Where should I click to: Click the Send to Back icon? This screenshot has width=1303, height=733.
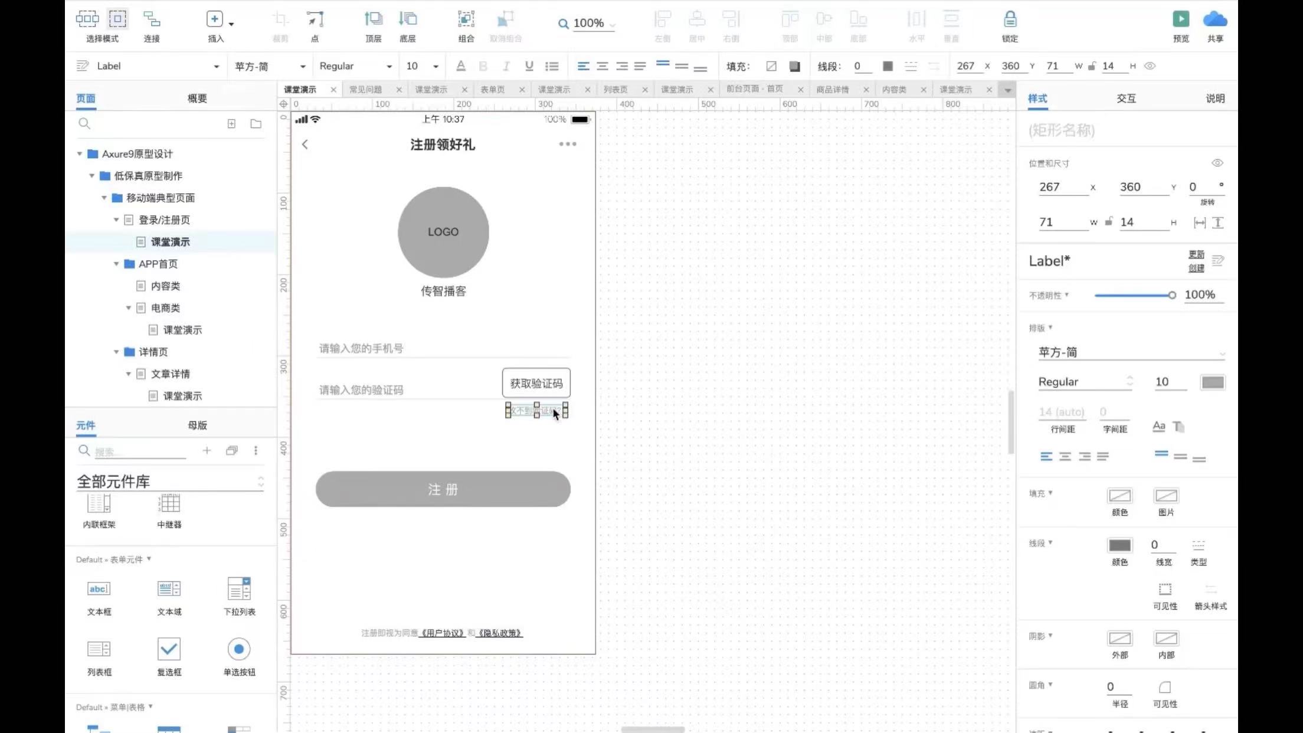click(407, 19)
